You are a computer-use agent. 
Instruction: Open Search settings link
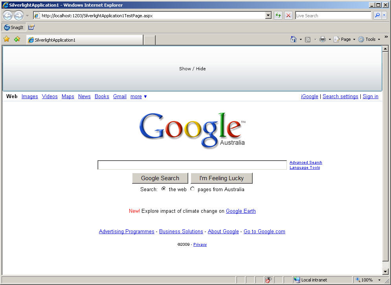pos(340,97)
